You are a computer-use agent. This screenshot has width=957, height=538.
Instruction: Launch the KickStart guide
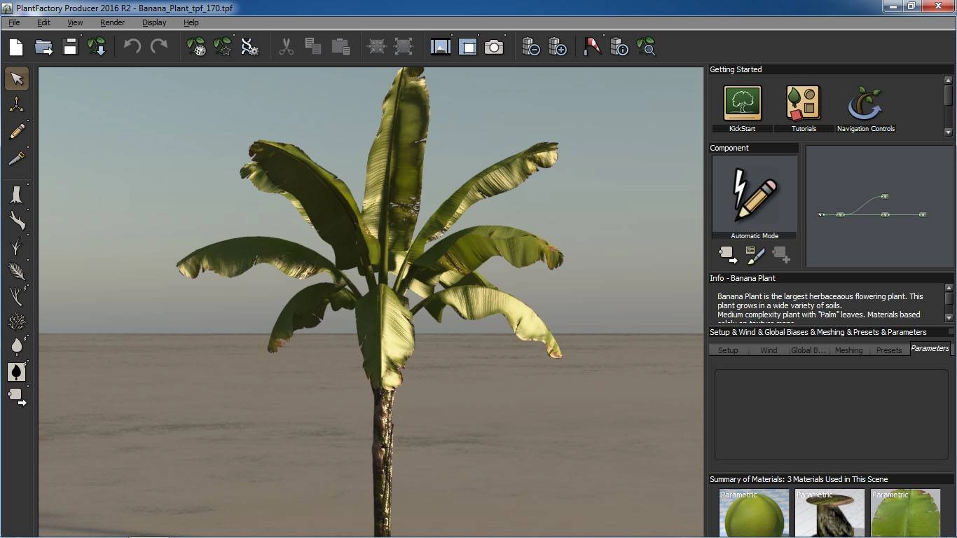coord(743,109)
